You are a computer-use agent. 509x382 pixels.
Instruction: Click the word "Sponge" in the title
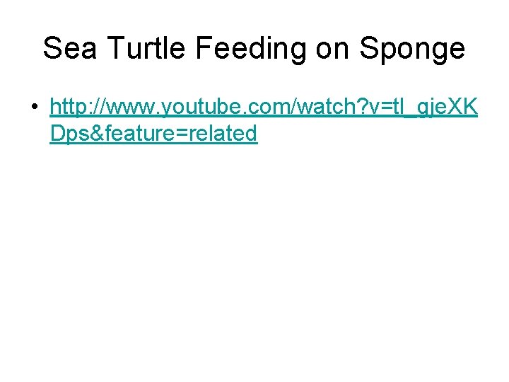[413, 50]
